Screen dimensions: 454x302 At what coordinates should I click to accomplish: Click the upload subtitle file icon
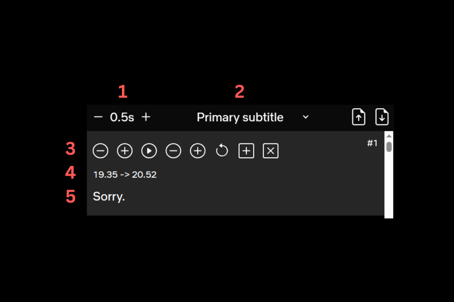click(x=359, y=117)
